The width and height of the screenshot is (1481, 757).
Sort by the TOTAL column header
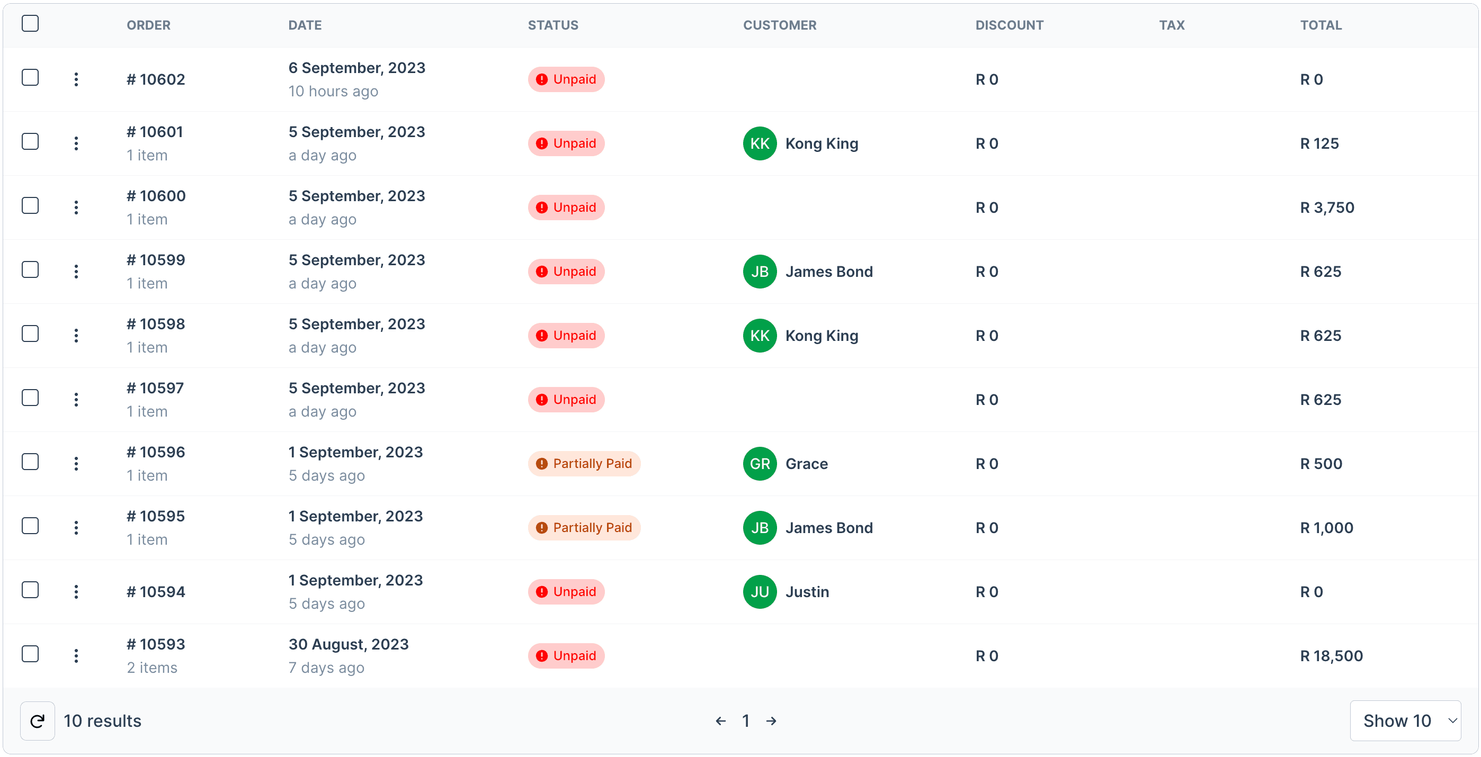point(1321,25)
